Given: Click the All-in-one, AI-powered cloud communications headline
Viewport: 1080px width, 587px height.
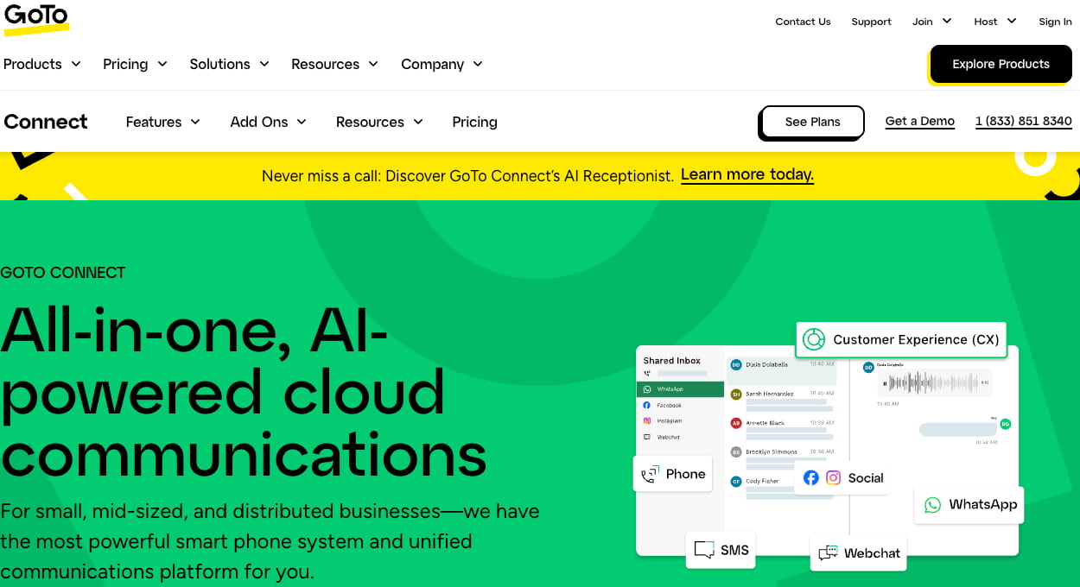Looking at the screenshot, I should [244, 392].
